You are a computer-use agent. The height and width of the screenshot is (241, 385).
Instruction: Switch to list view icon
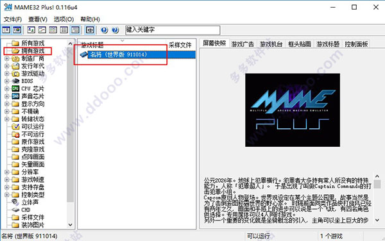point(53,30)
